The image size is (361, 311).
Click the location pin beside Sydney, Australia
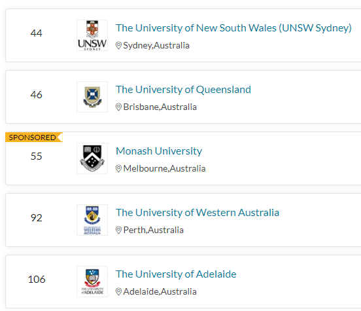pos(118,45)
